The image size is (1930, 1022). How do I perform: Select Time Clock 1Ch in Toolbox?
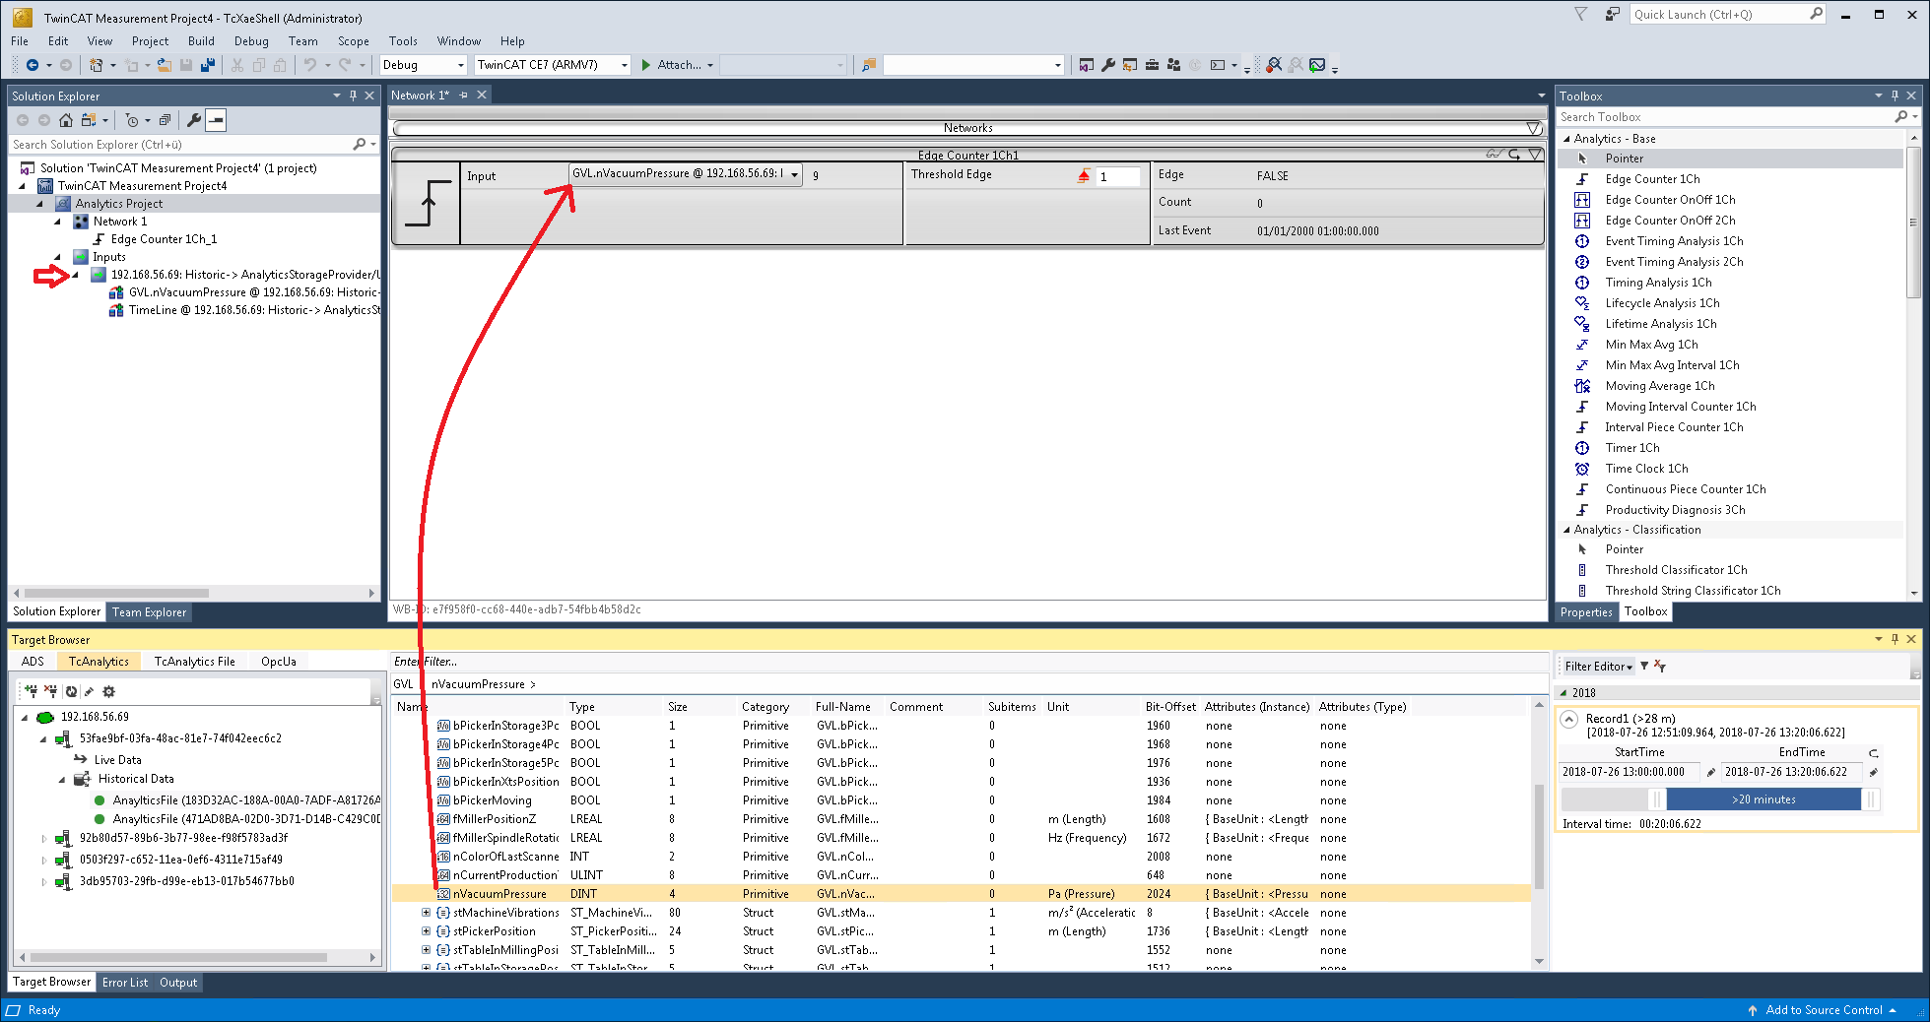(x=1646, y=469)
